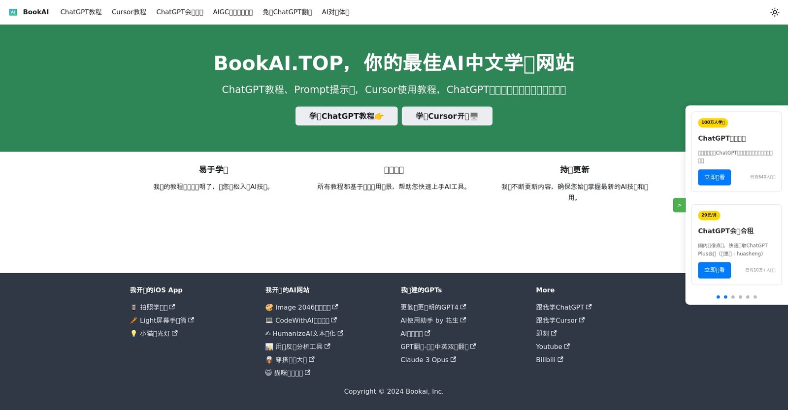Viewport: 788px width, 410px height.
Task: Open the 免ChatGPT翻 nav item
Action: click(287, 12)
